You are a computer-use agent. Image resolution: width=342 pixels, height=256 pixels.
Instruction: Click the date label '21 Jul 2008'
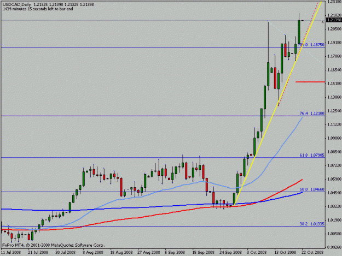[x=38, y=252]
